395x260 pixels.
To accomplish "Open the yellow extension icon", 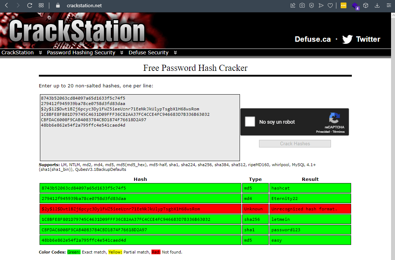I will pyautogui.click(x=344, y=5).
